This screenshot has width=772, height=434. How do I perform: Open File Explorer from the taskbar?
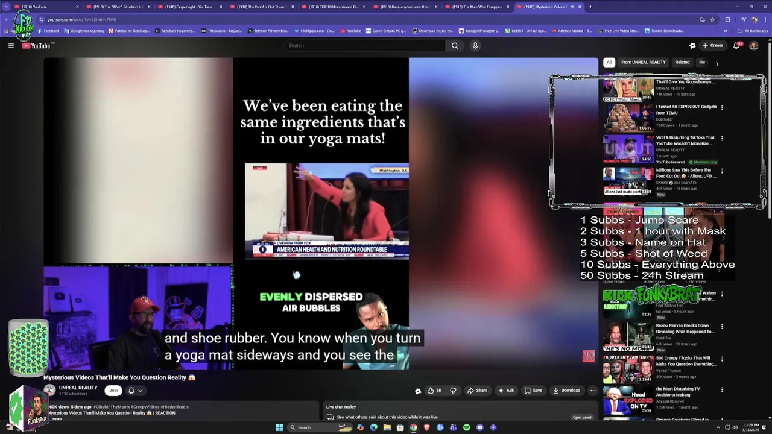(387, 427)
